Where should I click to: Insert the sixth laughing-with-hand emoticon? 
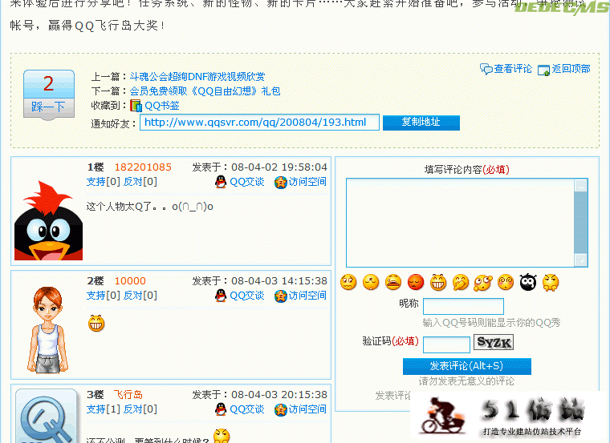(x=461, y=282)
